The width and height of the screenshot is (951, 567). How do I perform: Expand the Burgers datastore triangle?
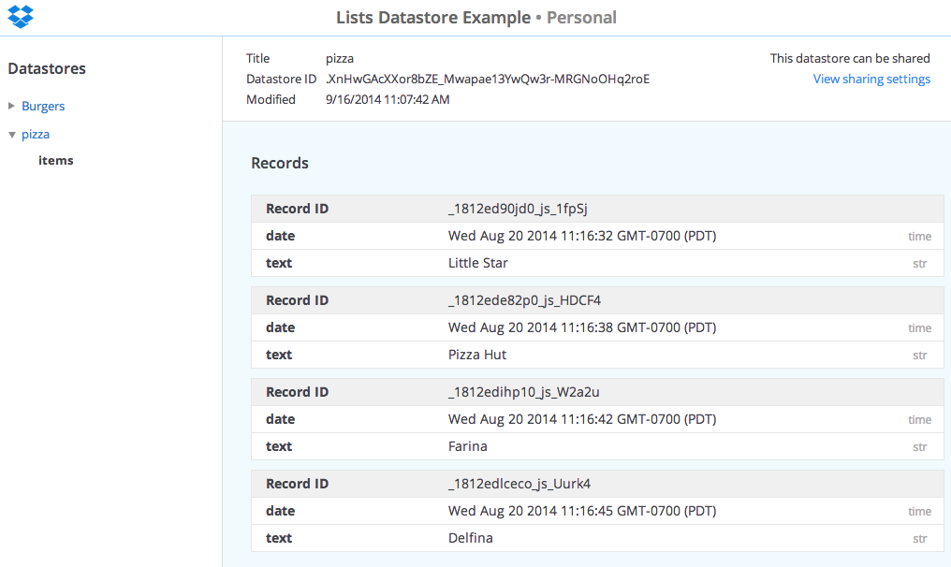[12, 107]
